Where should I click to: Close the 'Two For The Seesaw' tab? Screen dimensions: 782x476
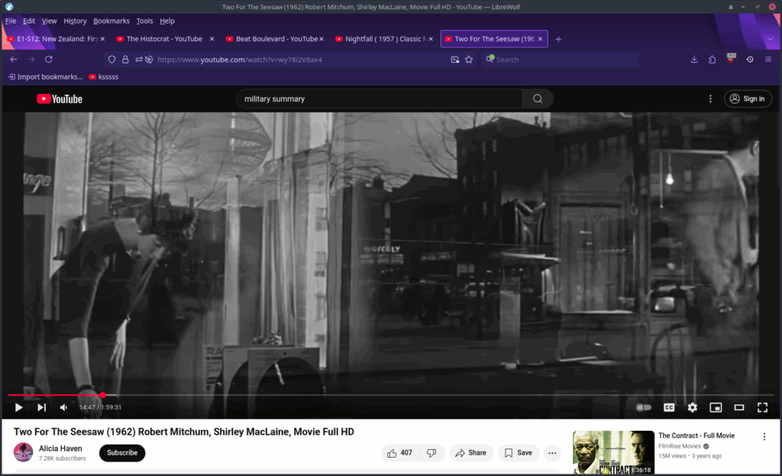point(540,39)
